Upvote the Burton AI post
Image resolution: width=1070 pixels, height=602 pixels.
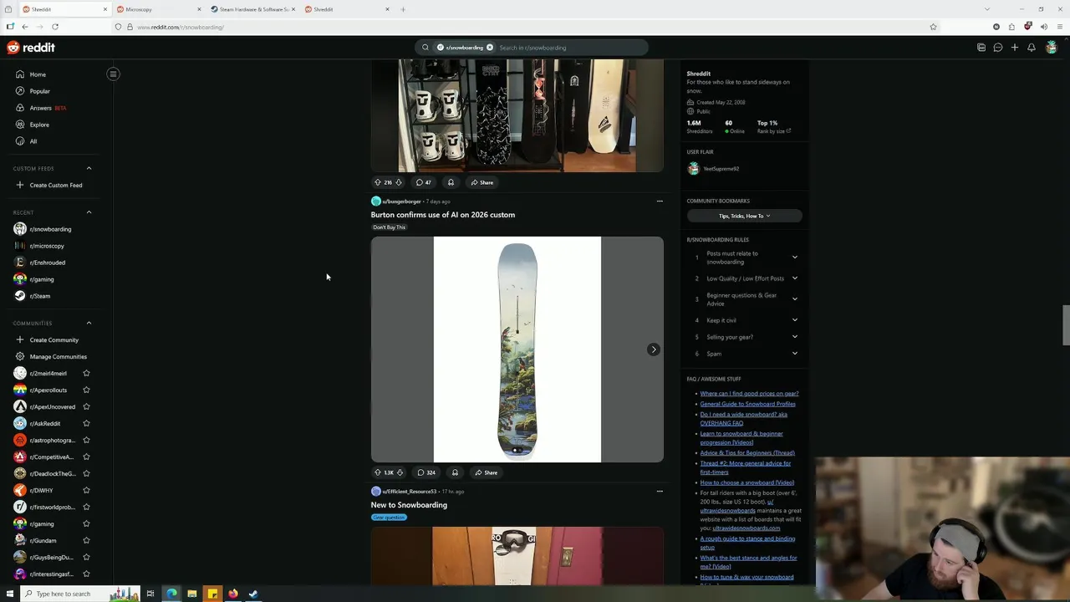point(377,472)
